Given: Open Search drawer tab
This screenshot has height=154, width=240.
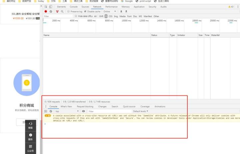Looking at the screenshot, I should click(115, 106).
